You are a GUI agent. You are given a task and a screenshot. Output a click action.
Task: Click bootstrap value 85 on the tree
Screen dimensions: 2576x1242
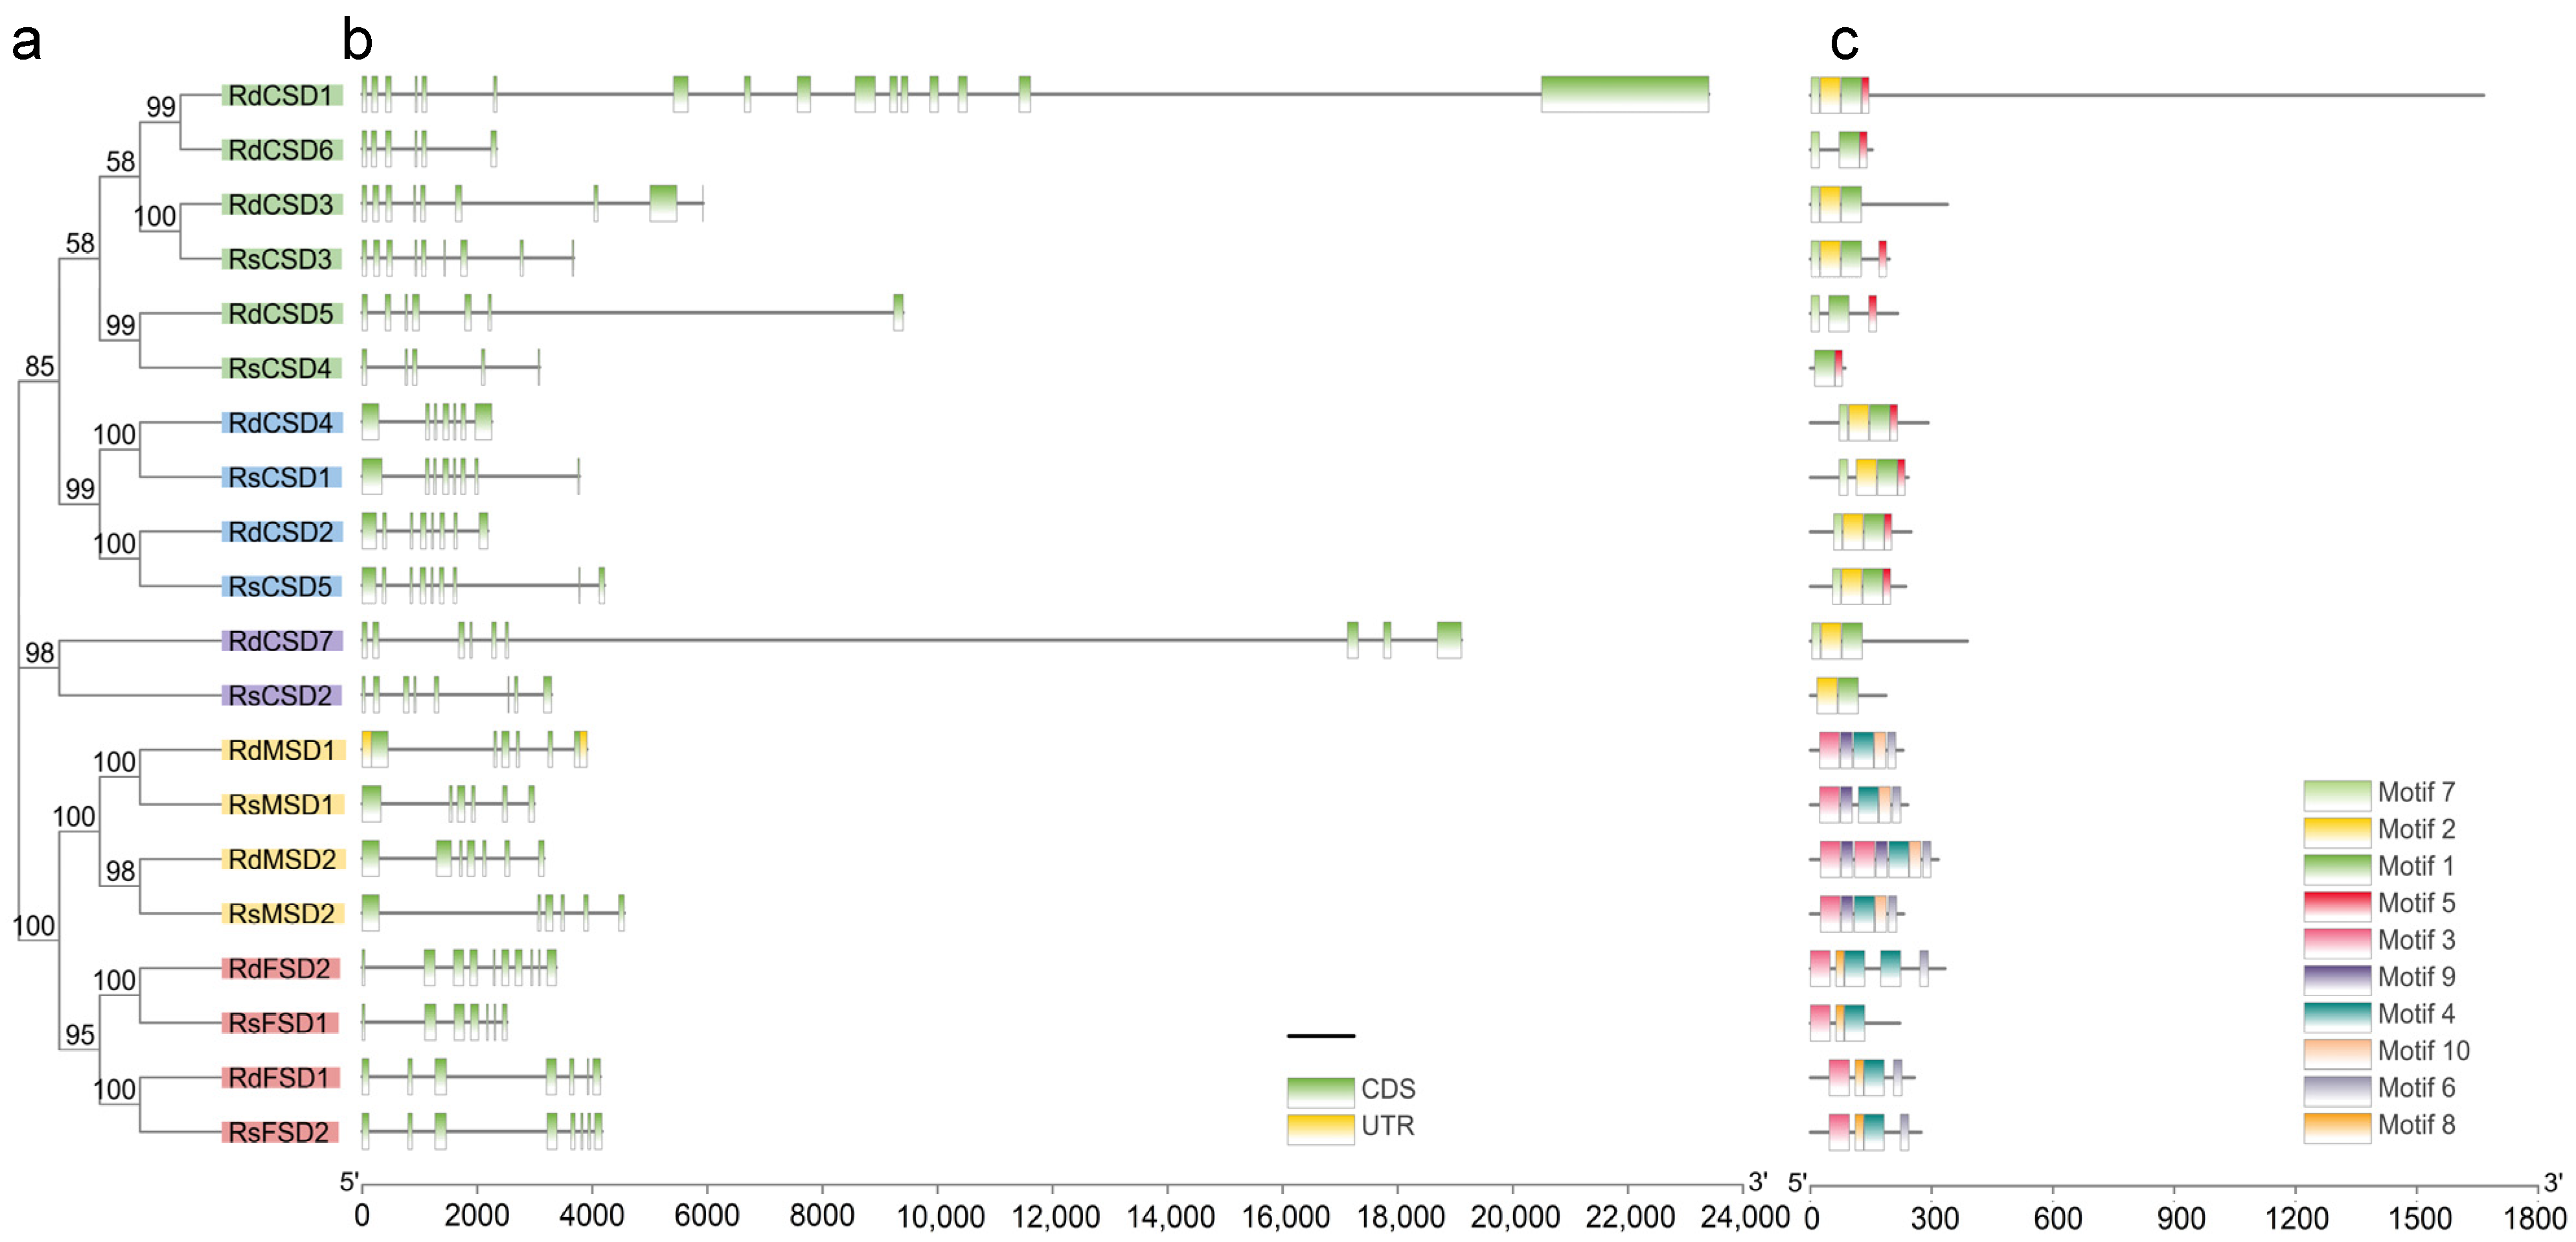[39, 367]
